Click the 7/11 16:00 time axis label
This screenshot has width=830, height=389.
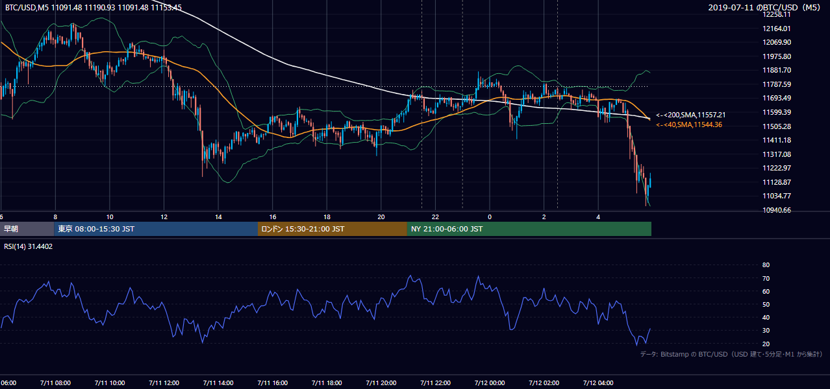(x=272, y=383)
